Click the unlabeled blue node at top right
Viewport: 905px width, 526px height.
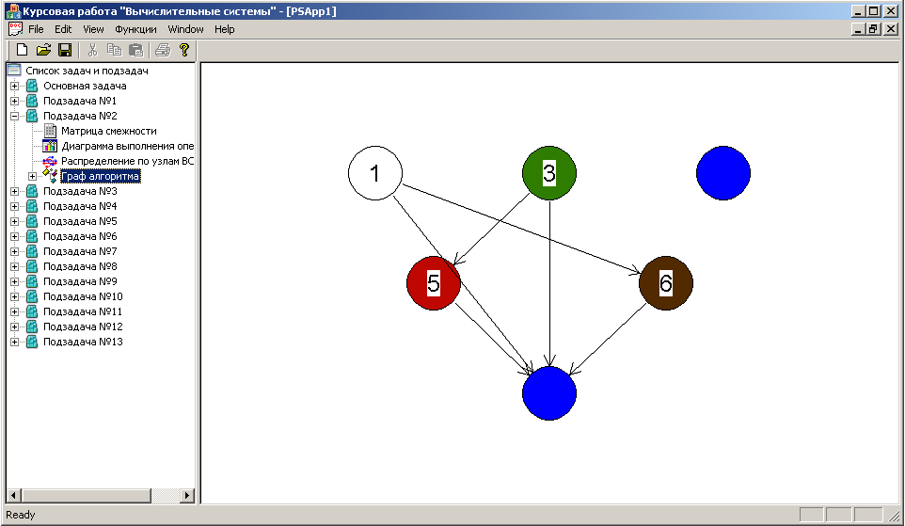pos(723,173)
